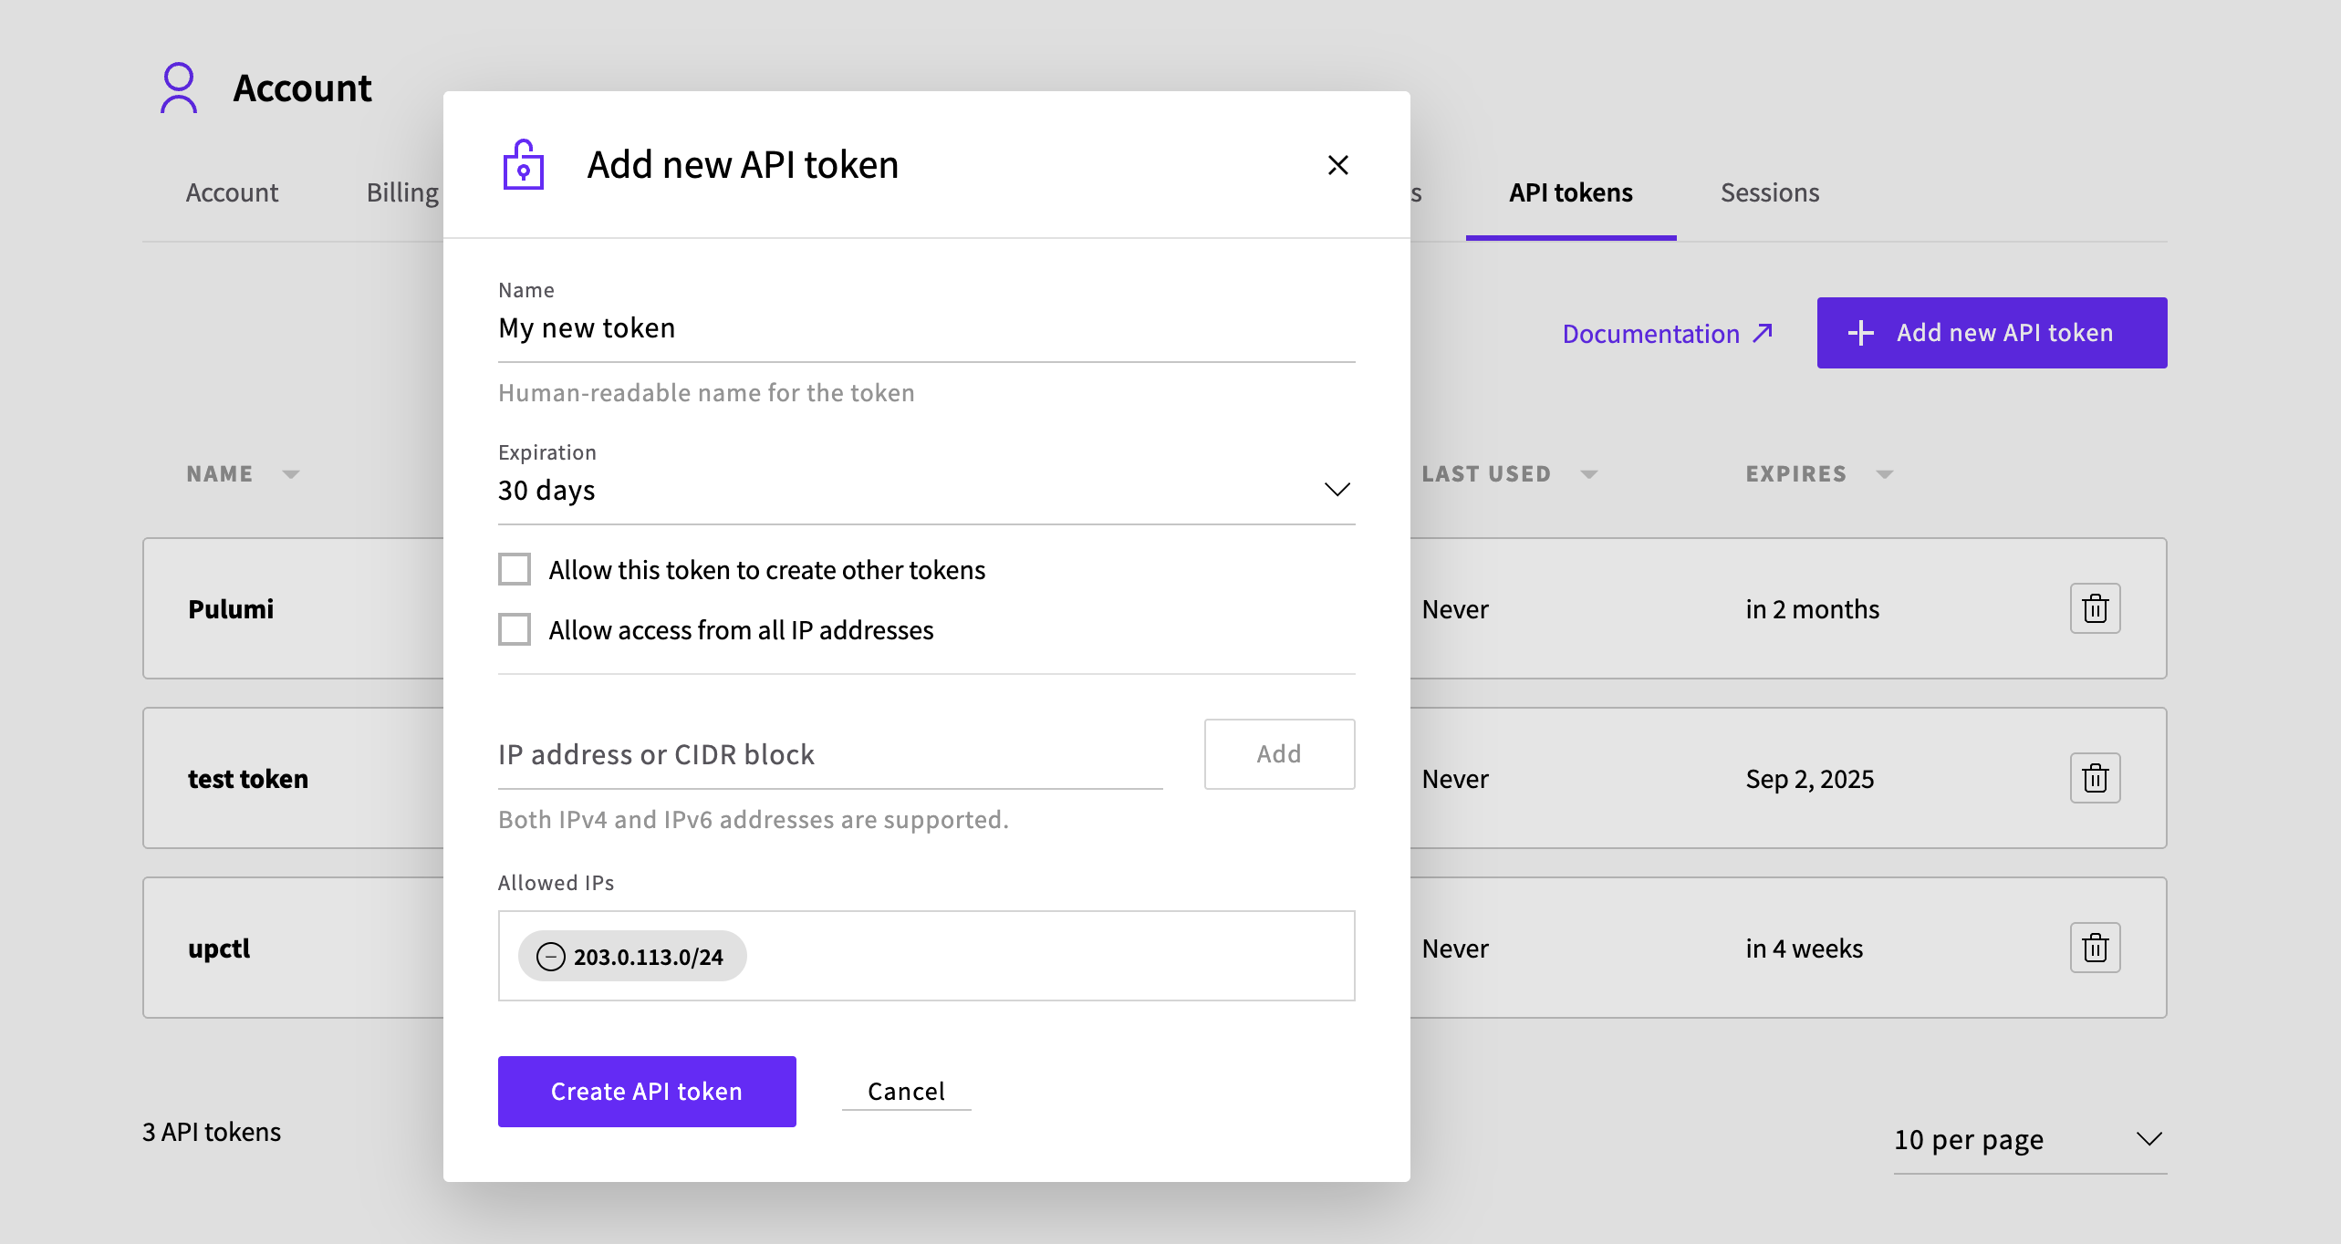Enable access from all IP addresses
Screen dimensions: 2341x1244
tap(515, 629)
